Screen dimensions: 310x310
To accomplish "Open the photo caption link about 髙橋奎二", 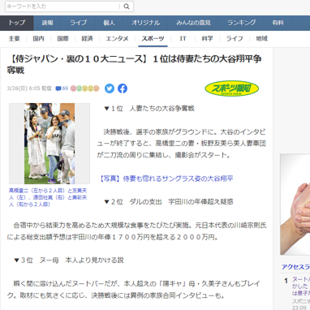I will coord(48,197).
